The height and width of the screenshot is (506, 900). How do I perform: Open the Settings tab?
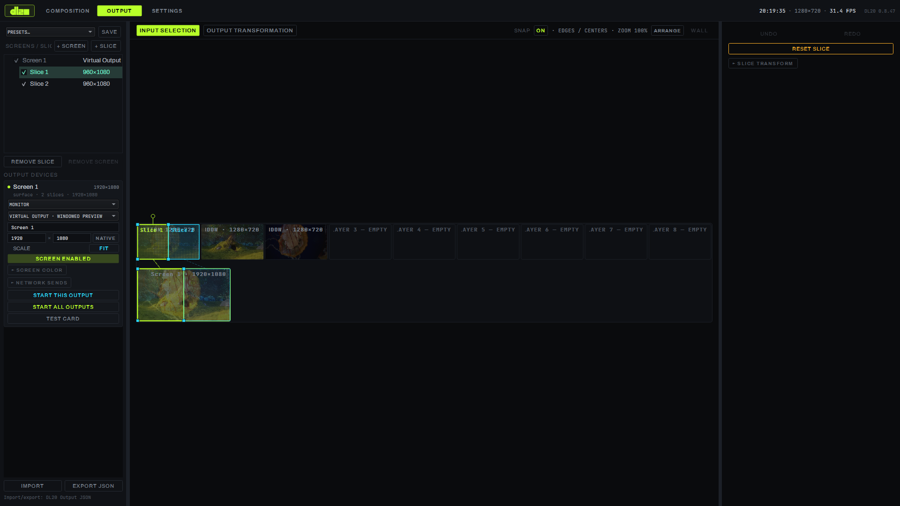point(167,11)
